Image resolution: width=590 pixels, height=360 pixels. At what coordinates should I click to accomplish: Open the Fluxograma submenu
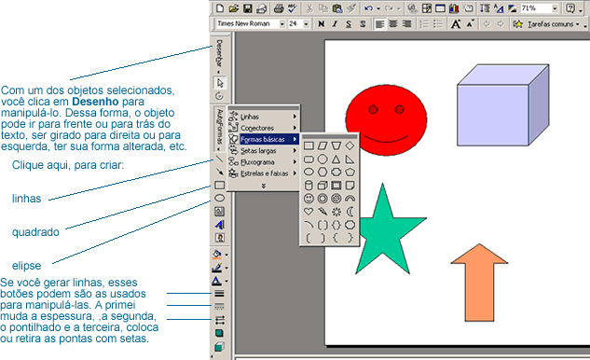264,162
